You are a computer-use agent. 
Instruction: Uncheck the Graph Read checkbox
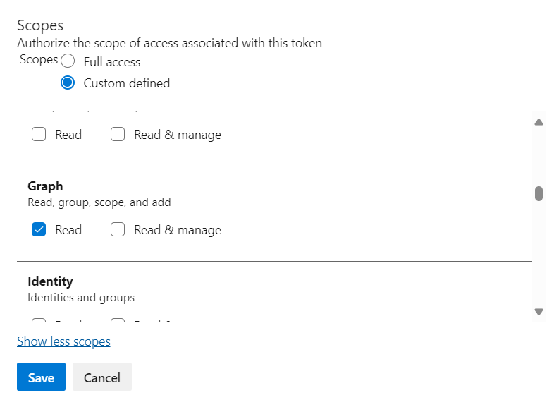[x=39, y=229]
